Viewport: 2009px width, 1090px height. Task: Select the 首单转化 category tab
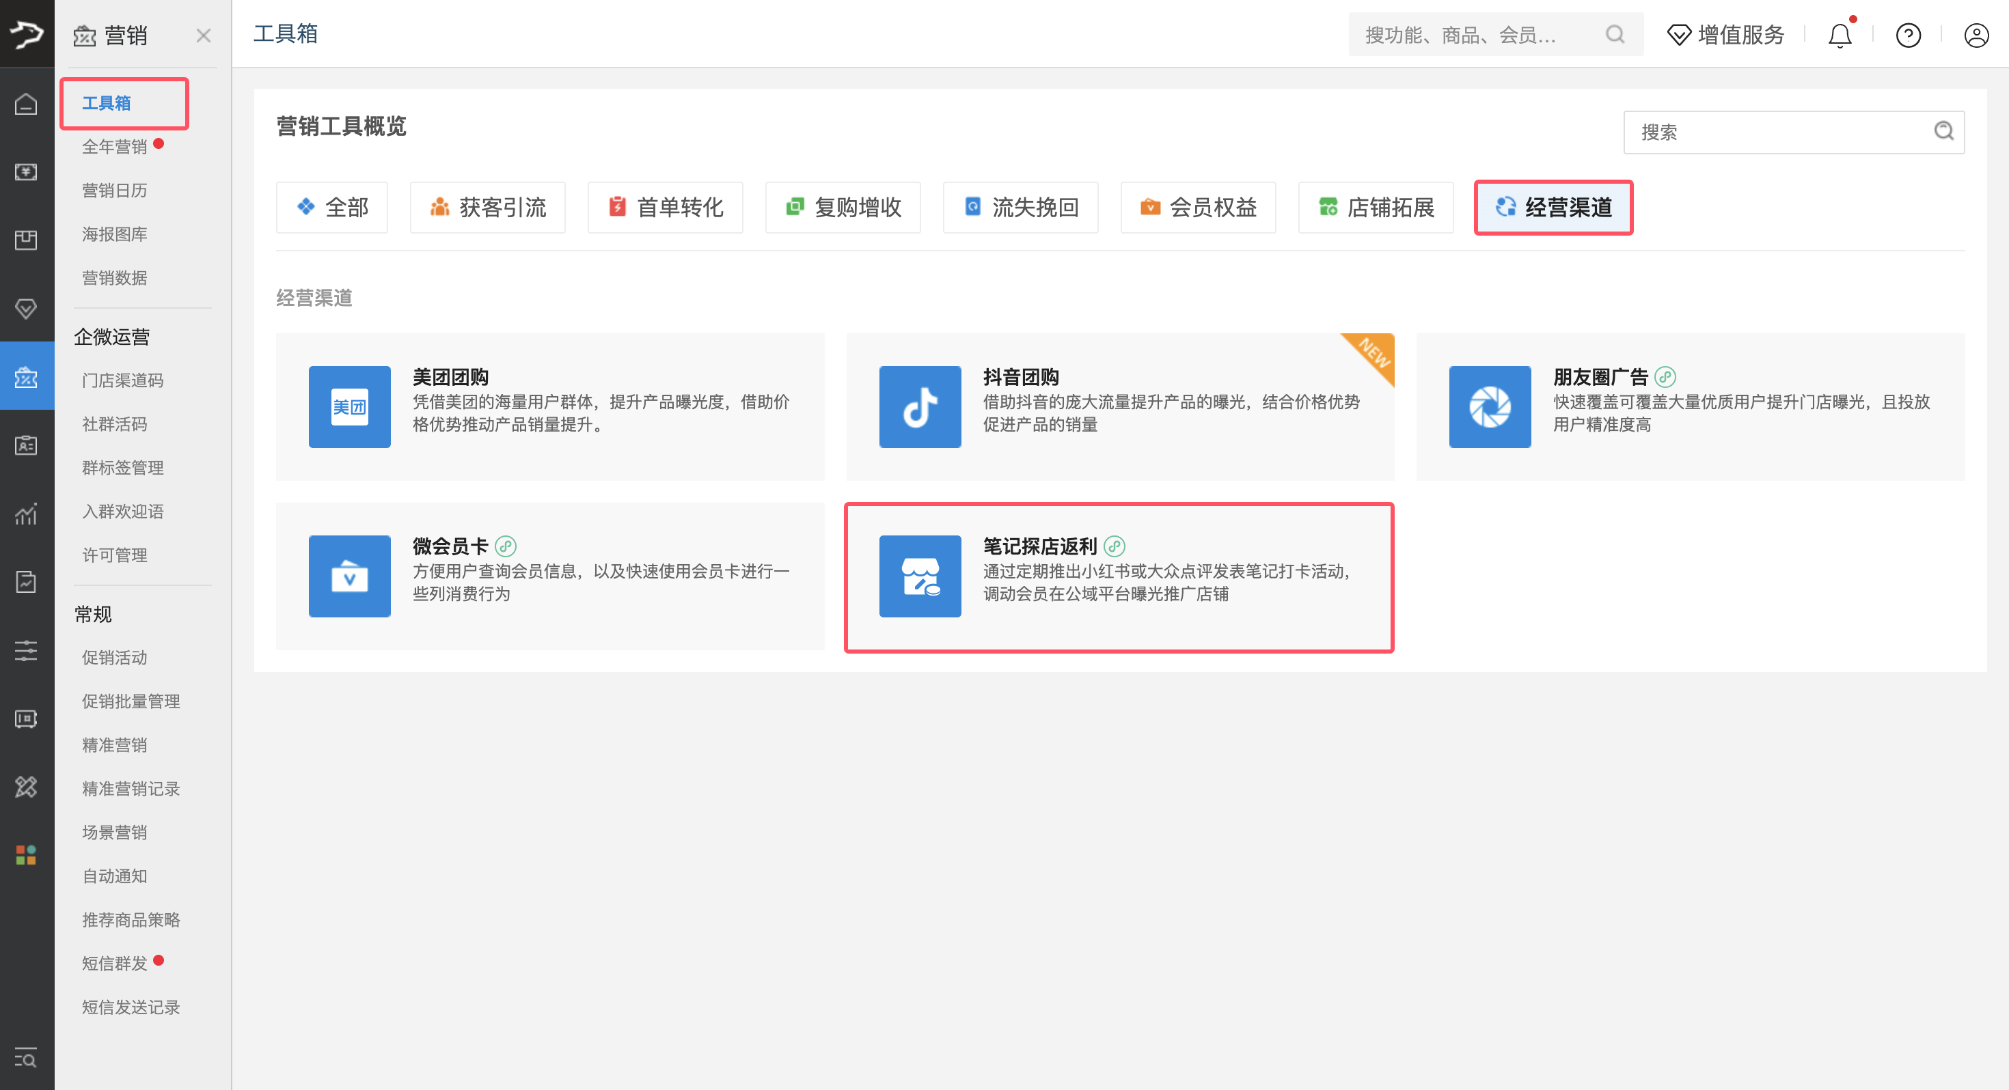(666, 208)
